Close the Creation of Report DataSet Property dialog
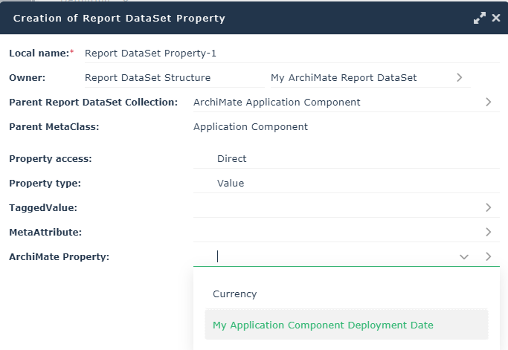Viewport: 508px width, 350px height. coord(496,18)
